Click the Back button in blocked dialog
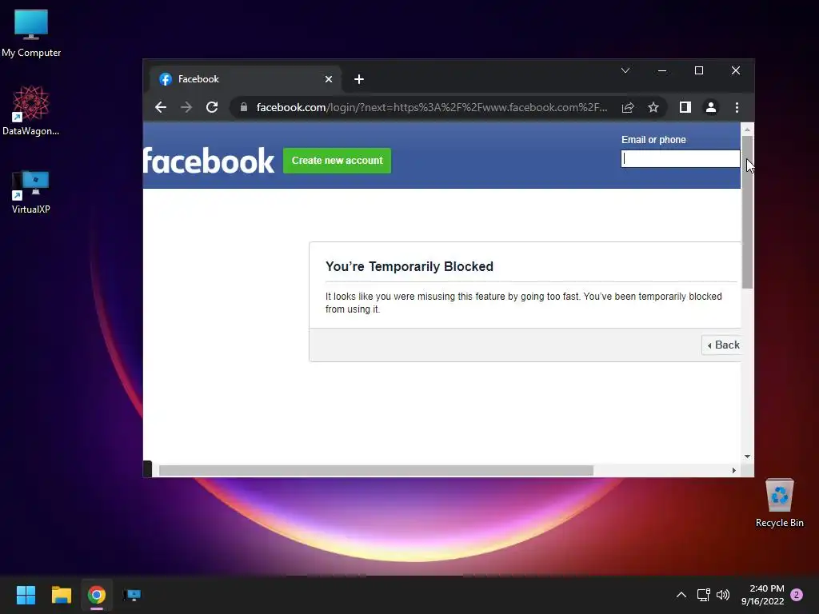Viewport: 819px width, 614px height. [722, 345]
